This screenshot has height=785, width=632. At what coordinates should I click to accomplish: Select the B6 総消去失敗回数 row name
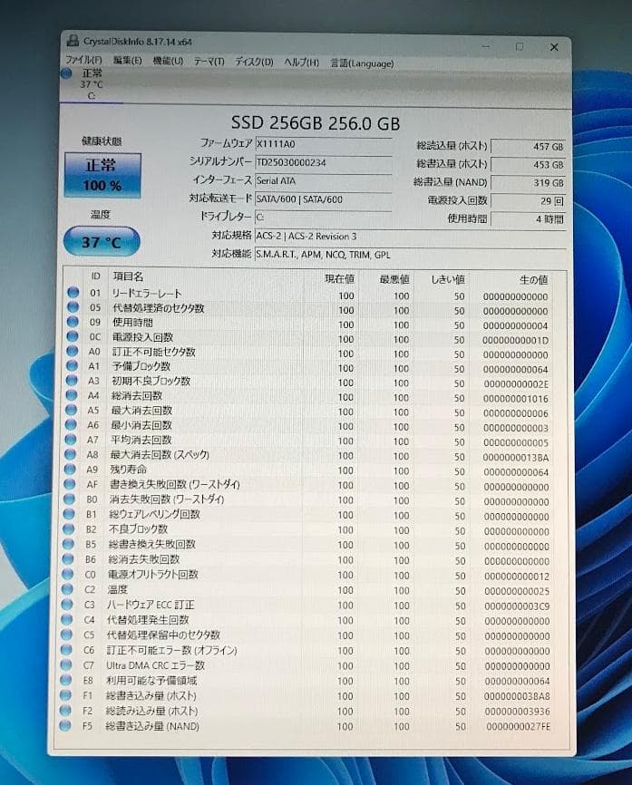click(x=144, y=559)
